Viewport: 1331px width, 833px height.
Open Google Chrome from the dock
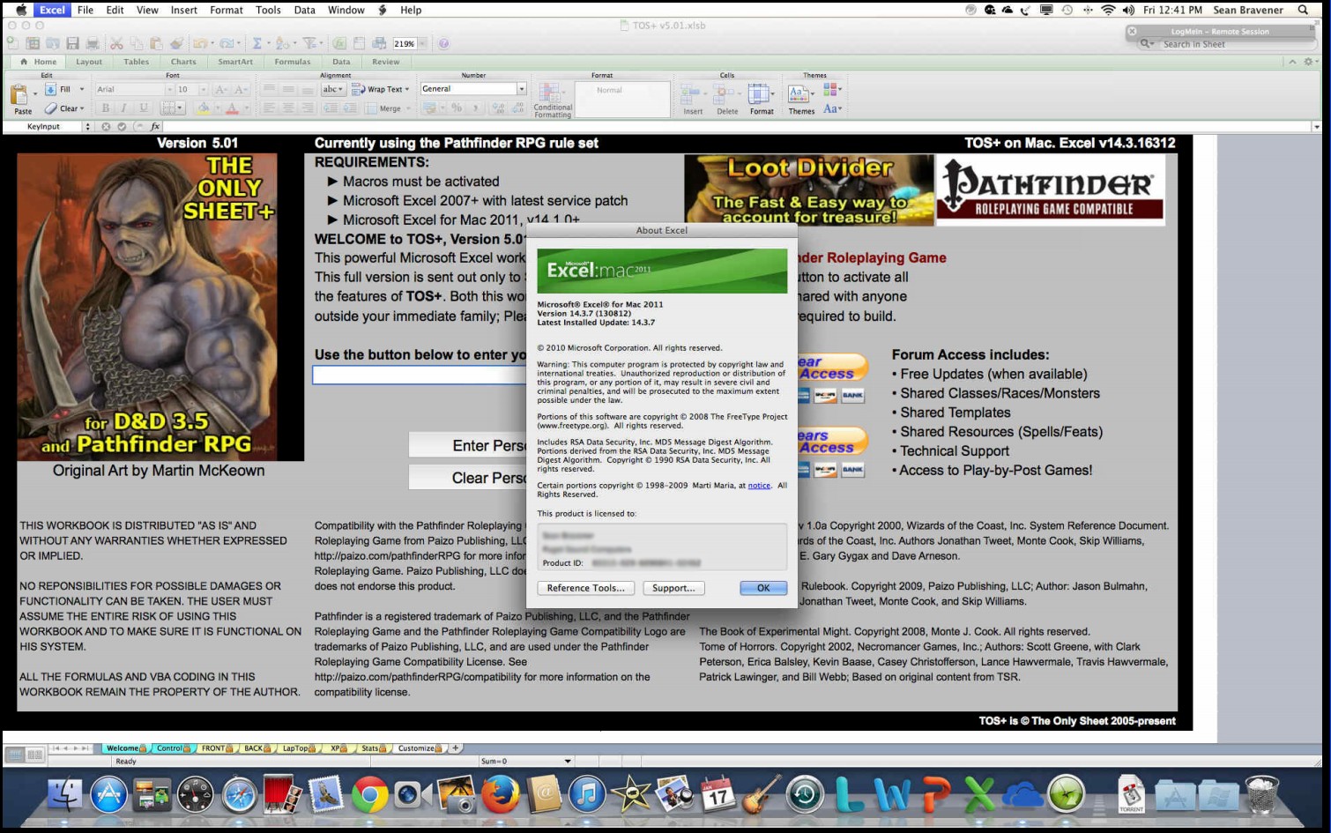370,795
